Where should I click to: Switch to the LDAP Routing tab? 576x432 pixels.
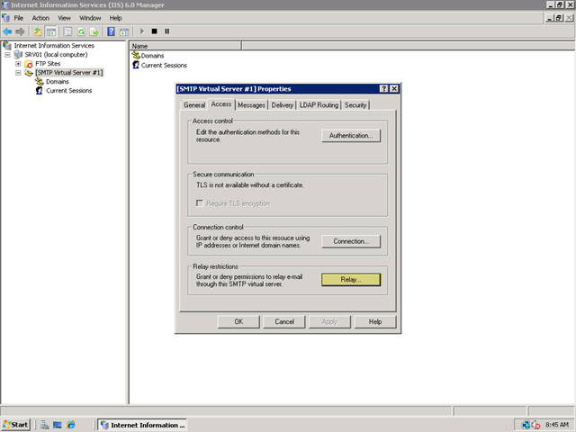coord(319,105)
